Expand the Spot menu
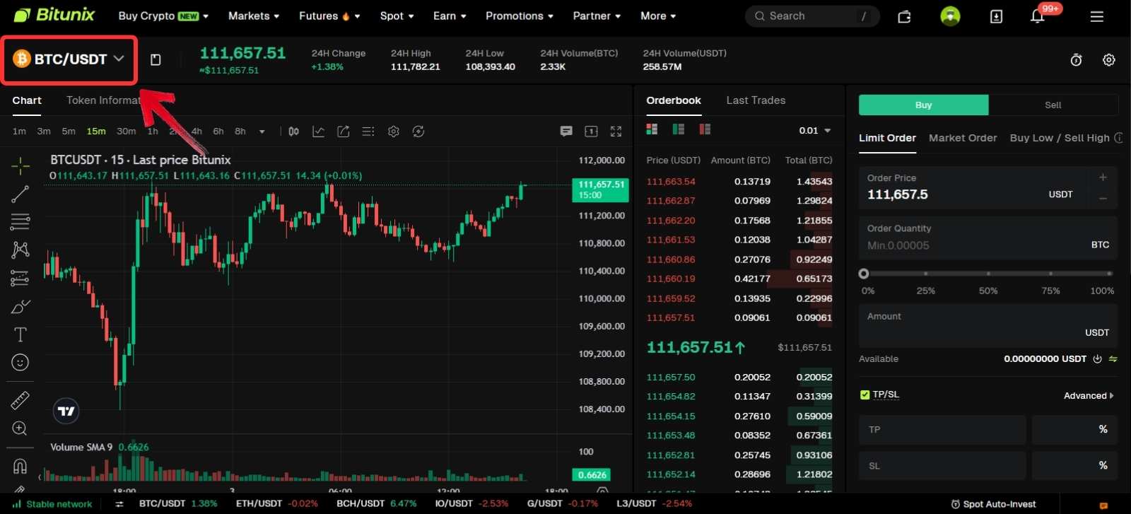This screenshot has width=1131, height=514. [397, 16]
